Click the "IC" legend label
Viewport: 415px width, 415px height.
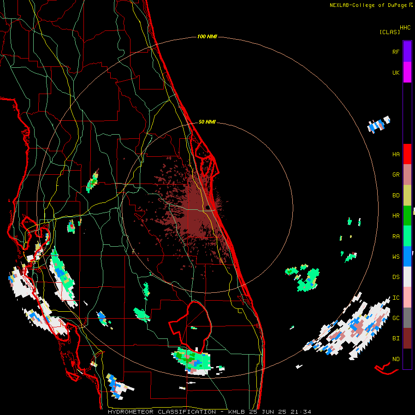[396, 298]
